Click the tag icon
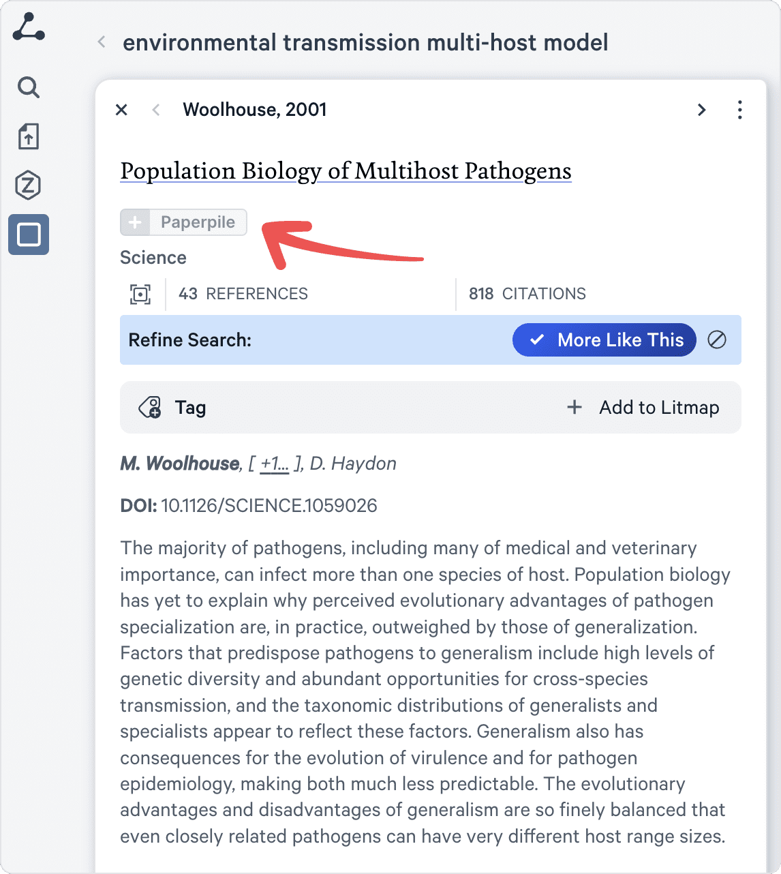 151,408
